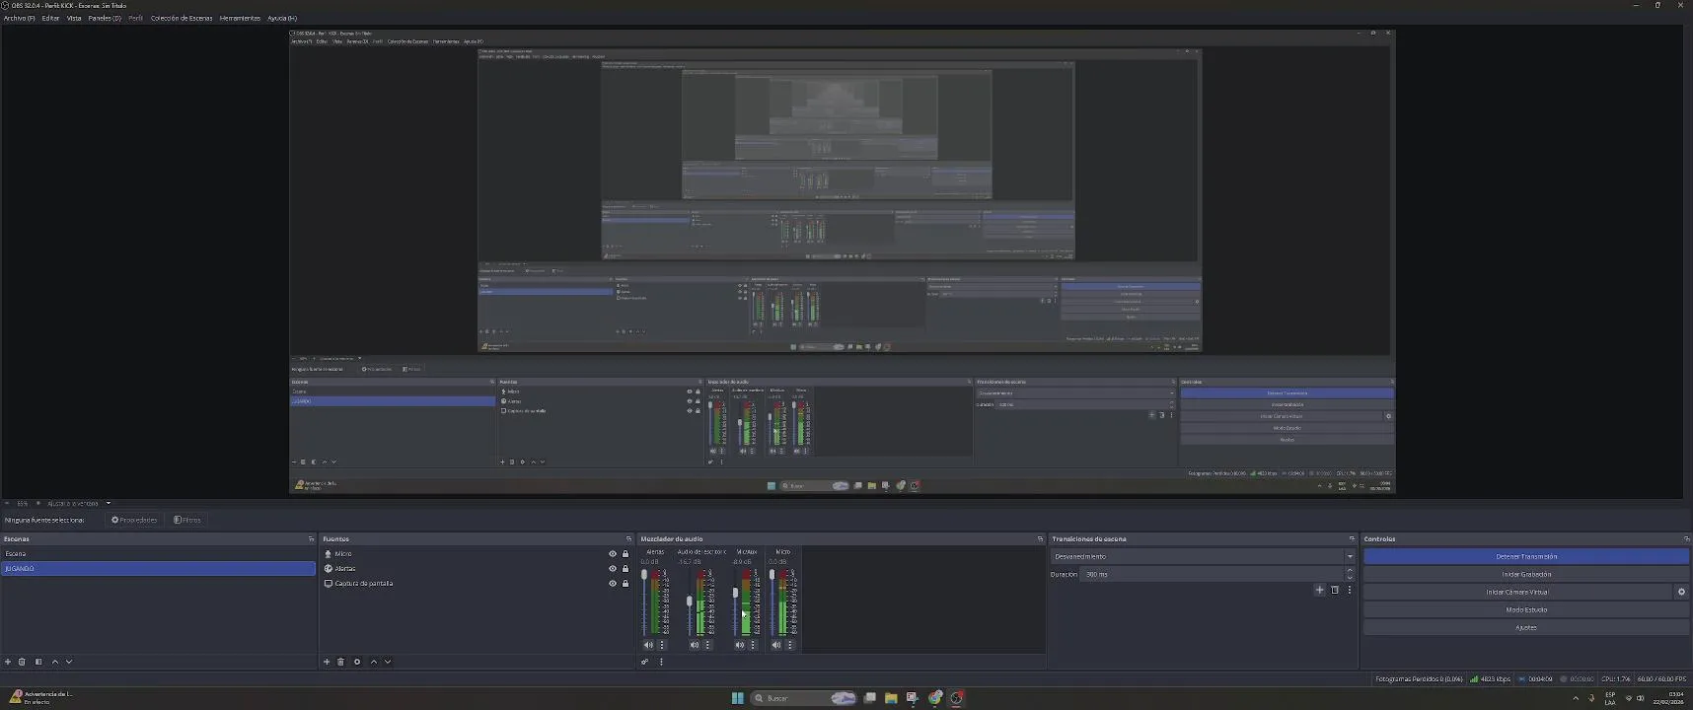Add a new source in the Fuentes dock
The width and height of the screenshot is (1693, 710).
point(327,662)
